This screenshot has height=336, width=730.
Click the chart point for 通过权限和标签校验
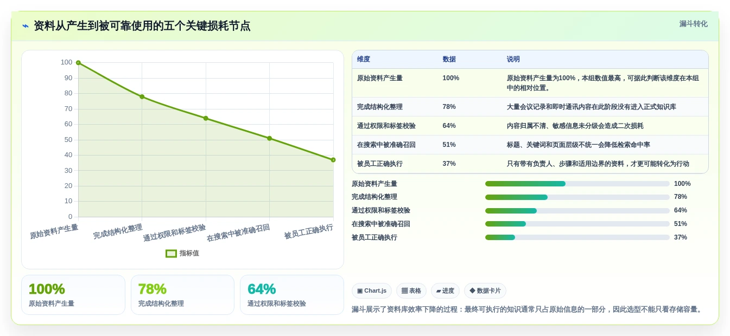(x=206, y=118)
